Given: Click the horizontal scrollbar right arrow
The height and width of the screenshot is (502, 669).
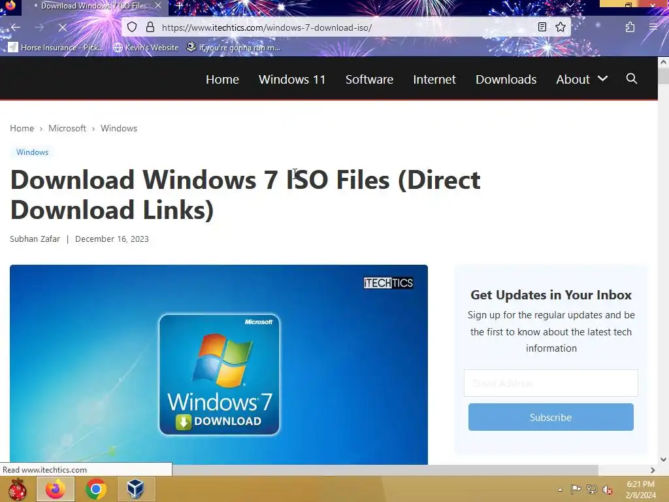Looking at the screenshot, I should (x=653, y=470).
